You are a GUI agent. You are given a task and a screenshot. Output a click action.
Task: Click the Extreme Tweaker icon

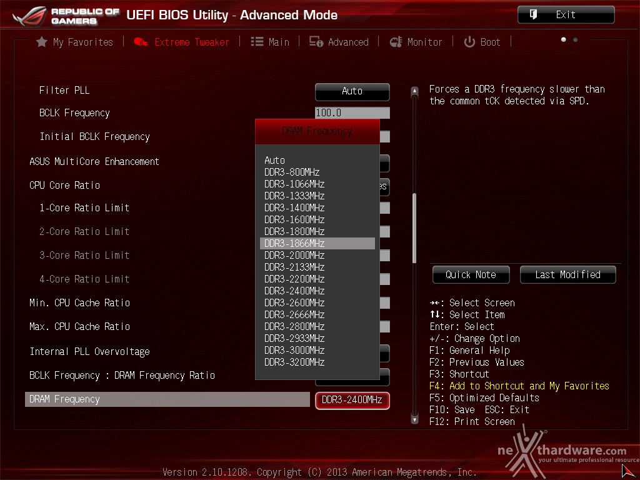click(141, 42)
